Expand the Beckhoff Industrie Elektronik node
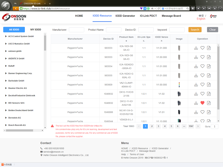 pos(6,95)
